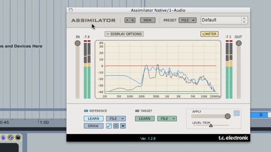The width and height of the screenshot is (271, 152).
Task: Click the save preset disk icon in Live
Action: point(18,137)
